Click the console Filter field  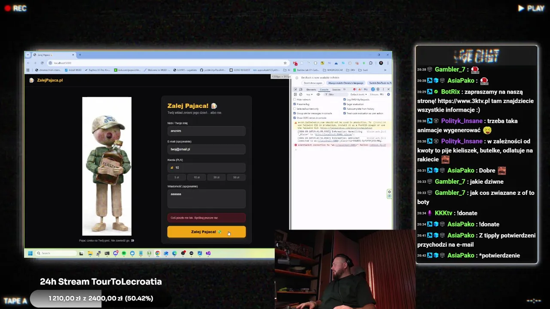coord(336,94)
